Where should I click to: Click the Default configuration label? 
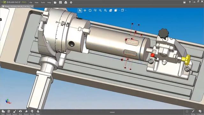pyautogui.click(x=112, y=112)
